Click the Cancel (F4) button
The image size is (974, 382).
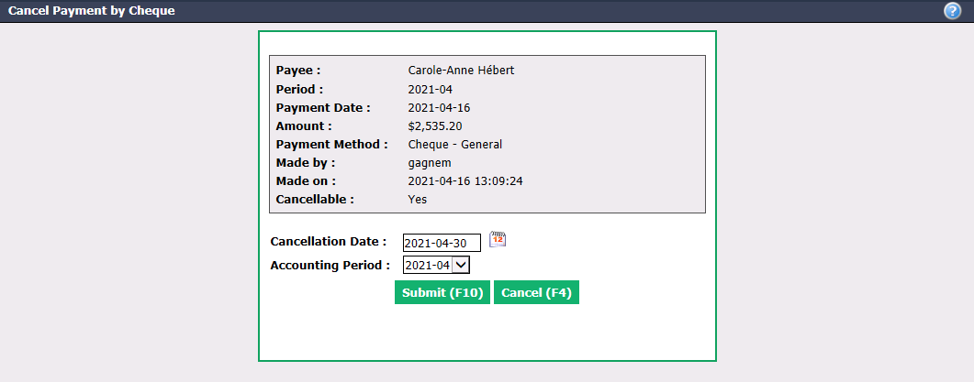(536, 293)
